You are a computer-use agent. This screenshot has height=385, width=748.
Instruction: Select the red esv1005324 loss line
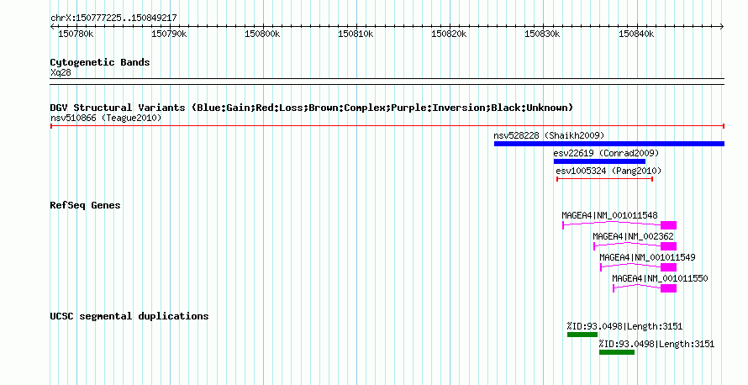[604, 179]
